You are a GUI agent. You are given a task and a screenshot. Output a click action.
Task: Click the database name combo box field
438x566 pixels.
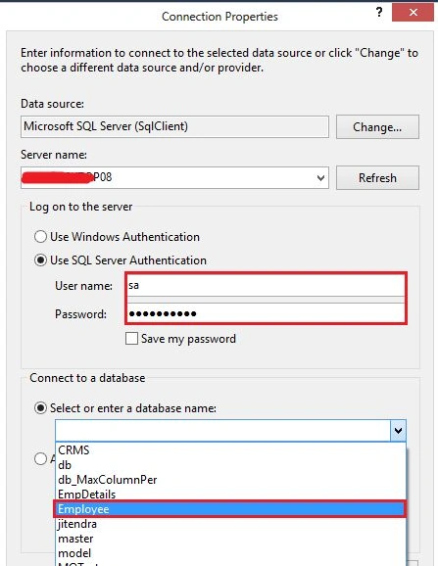222,430
